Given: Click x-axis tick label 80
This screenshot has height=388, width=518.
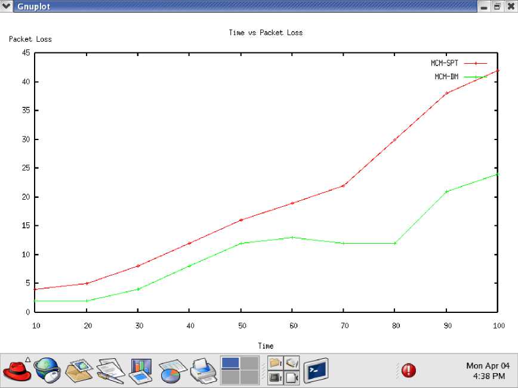Looking at the screenshot, I should 396,325.
